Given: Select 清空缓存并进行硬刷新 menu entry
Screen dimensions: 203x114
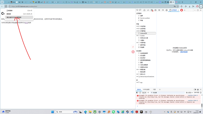Looking at the screenshot, I should click(x=19, y=17).
